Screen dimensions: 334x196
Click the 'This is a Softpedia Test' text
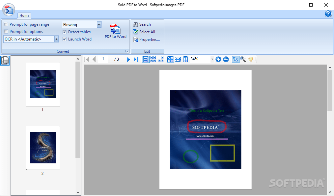(x=207, y=111)
